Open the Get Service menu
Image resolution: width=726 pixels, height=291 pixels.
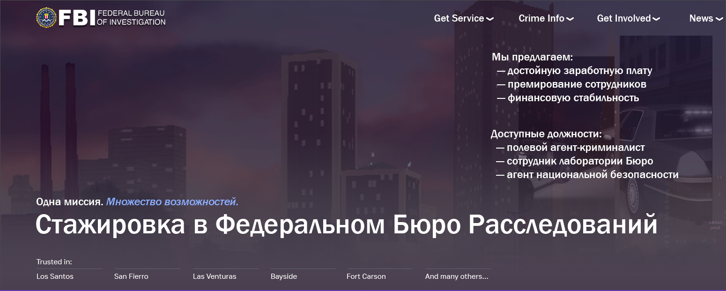[459, 18]
